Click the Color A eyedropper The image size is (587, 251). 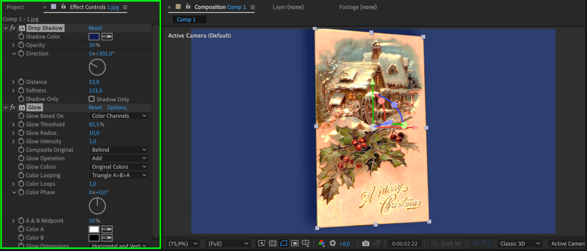[107, 229]
